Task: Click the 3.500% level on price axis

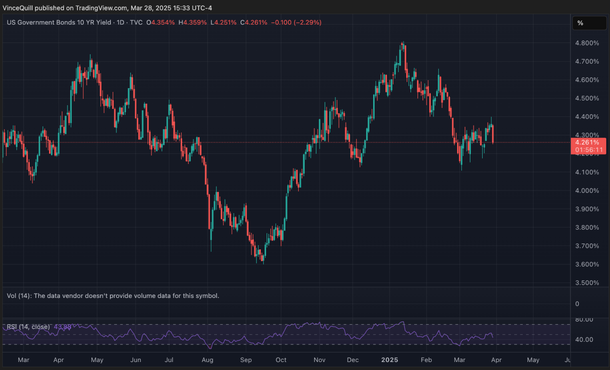Action: tap(587, 283)
